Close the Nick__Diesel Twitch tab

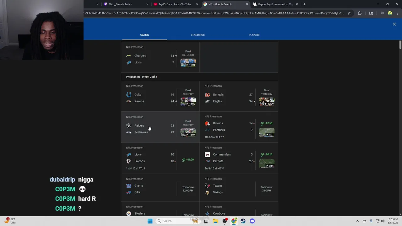point(148,4)
